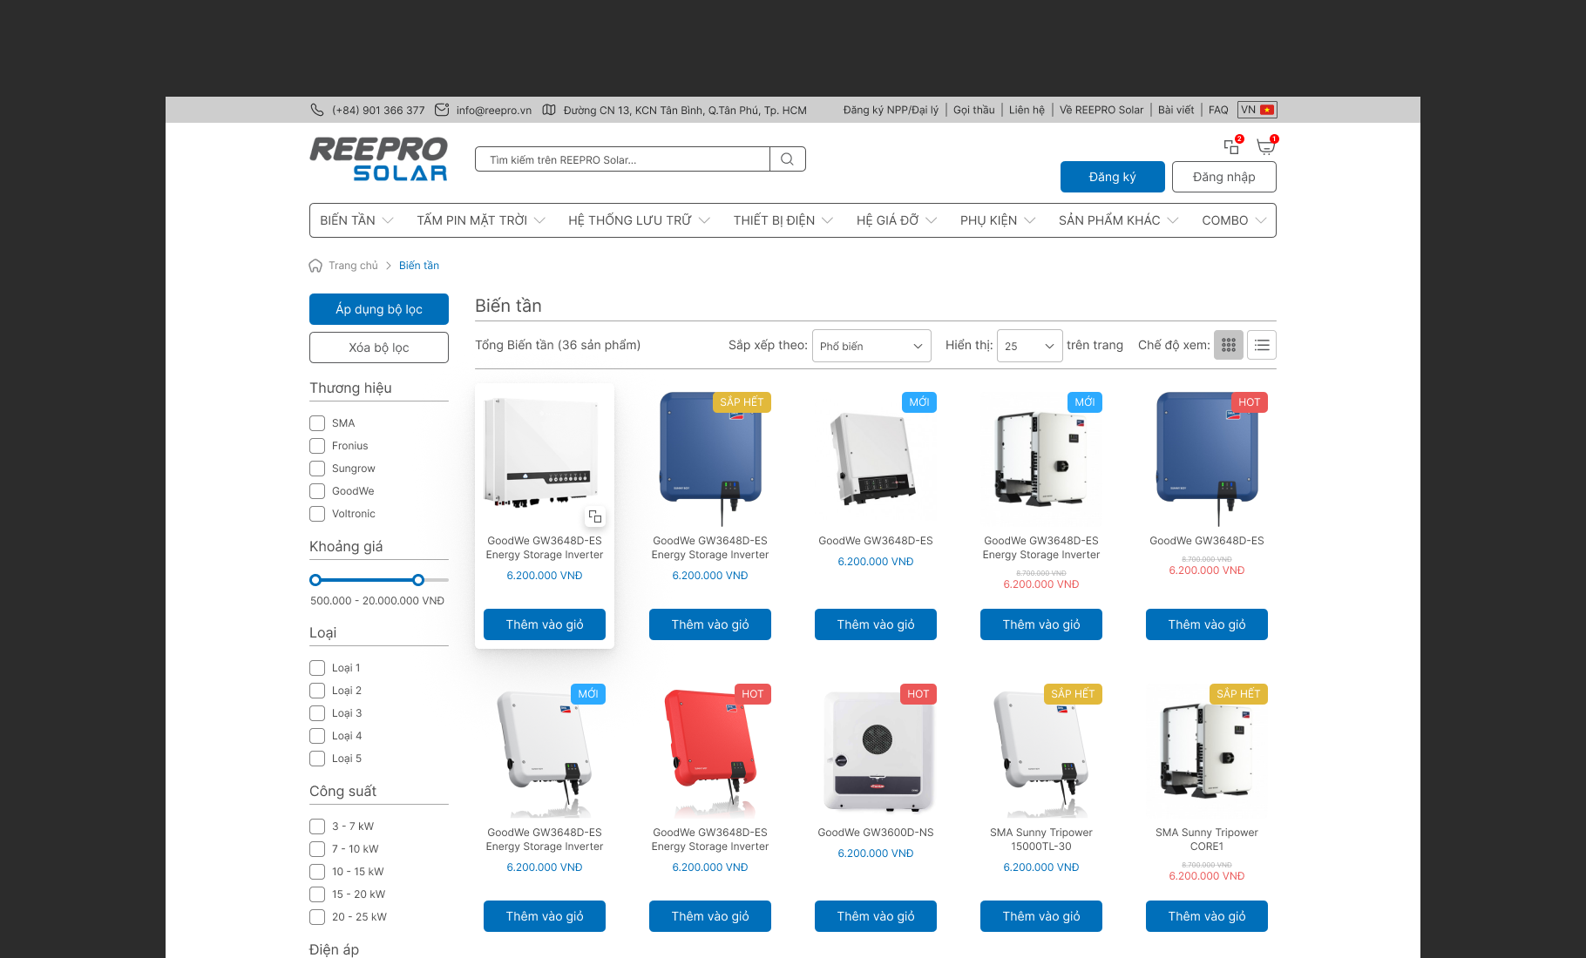Open the 25 per page dropdown
This screenshot has width=1586, height=958.
pyautogui.click(x=1030, y=346)
